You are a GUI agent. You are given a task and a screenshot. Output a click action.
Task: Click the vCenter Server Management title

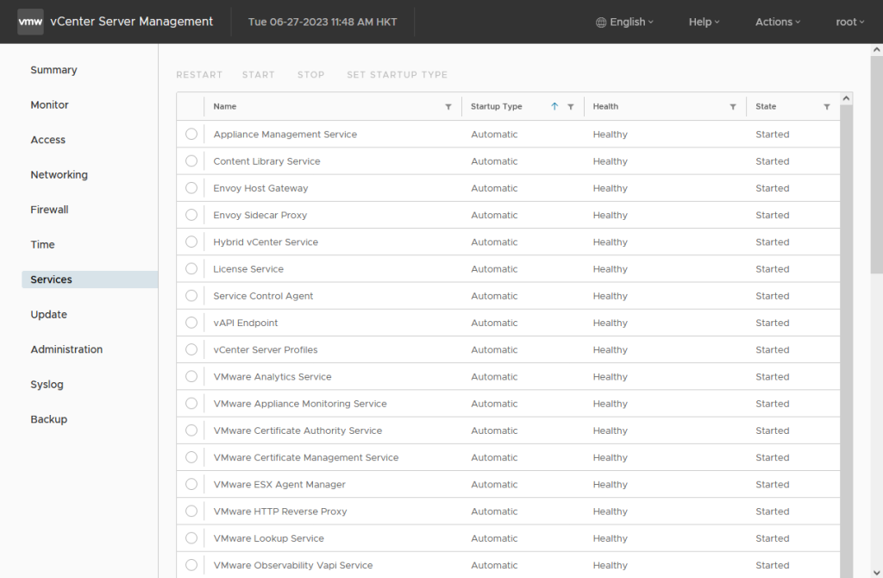[131, 22]
